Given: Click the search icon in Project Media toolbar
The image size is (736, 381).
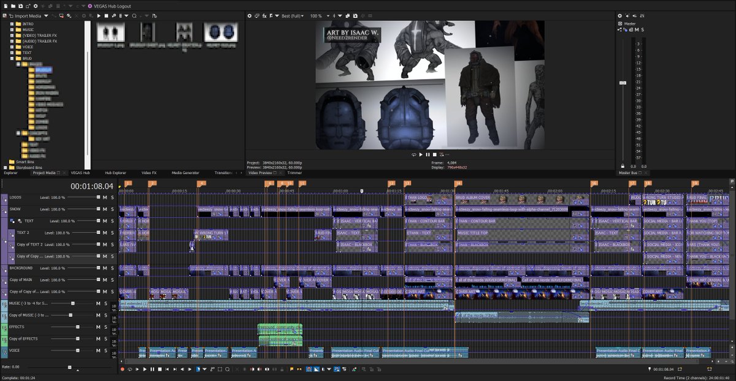Looking at the screenshot, I should pos(134,16).
